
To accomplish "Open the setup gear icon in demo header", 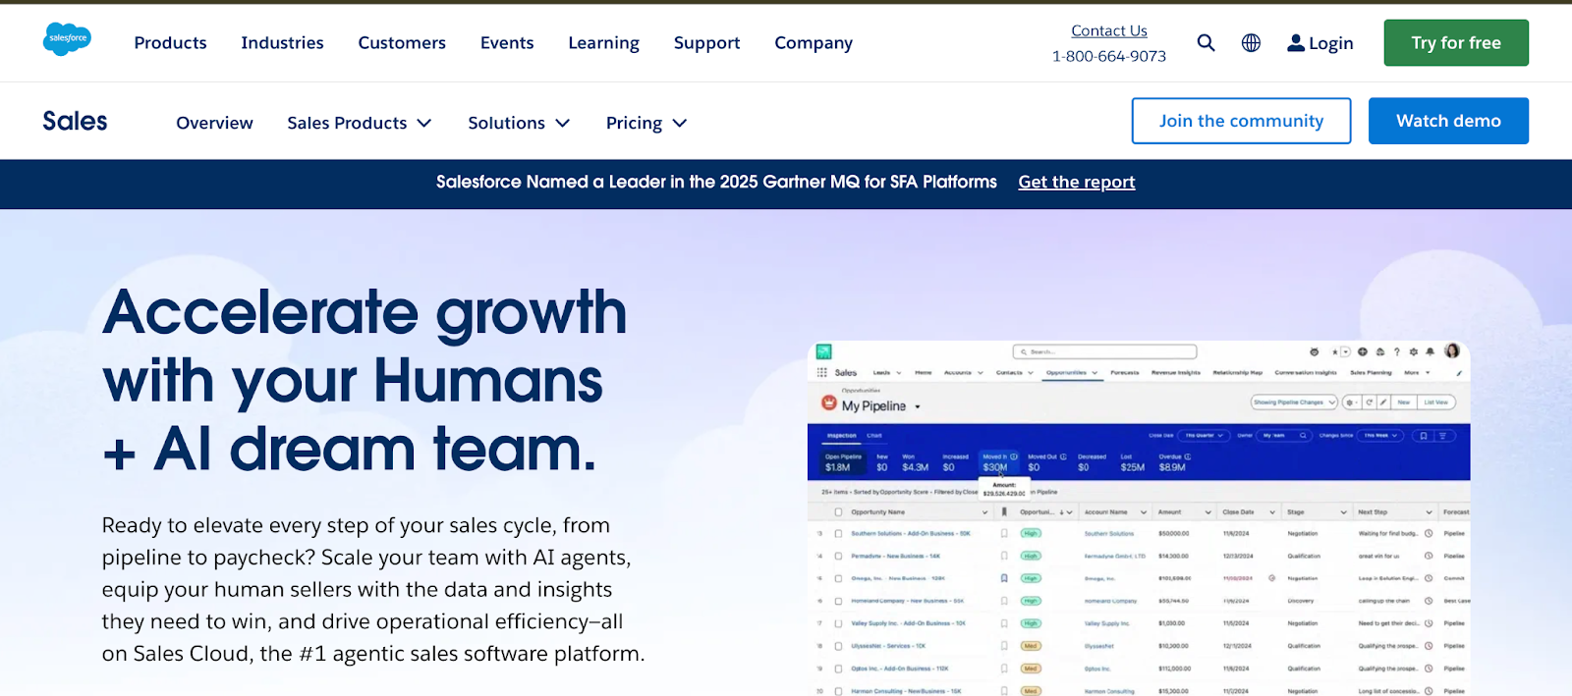I will [1414, 351].
